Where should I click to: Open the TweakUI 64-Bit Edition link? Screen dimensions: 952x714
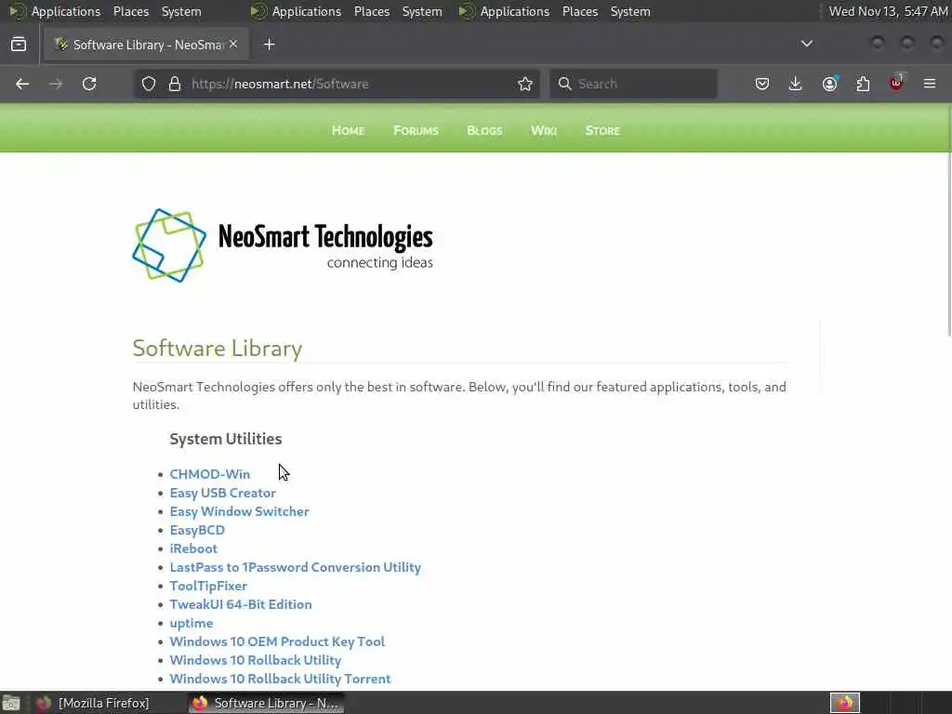tap(241, 604)
